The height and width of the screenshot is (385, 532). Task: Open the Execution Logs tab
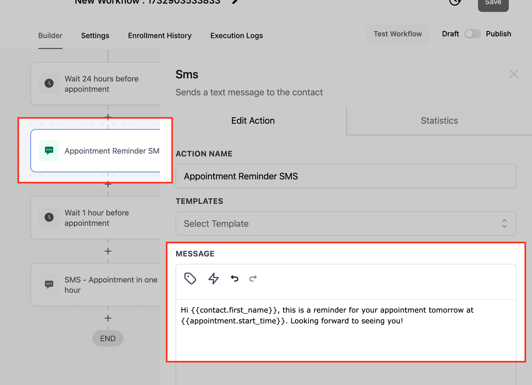point(236,36)
